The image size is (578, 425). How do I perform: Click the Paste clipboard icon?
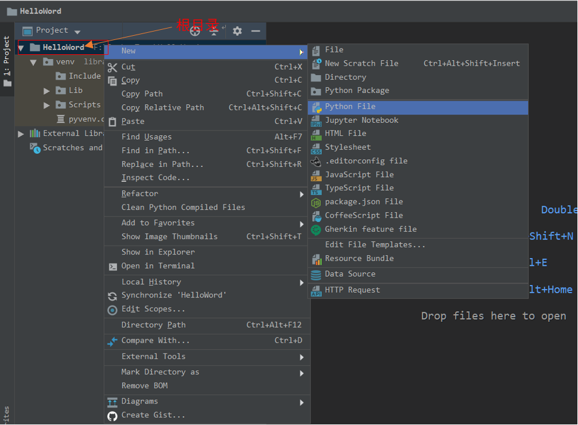tap(113, 122)
